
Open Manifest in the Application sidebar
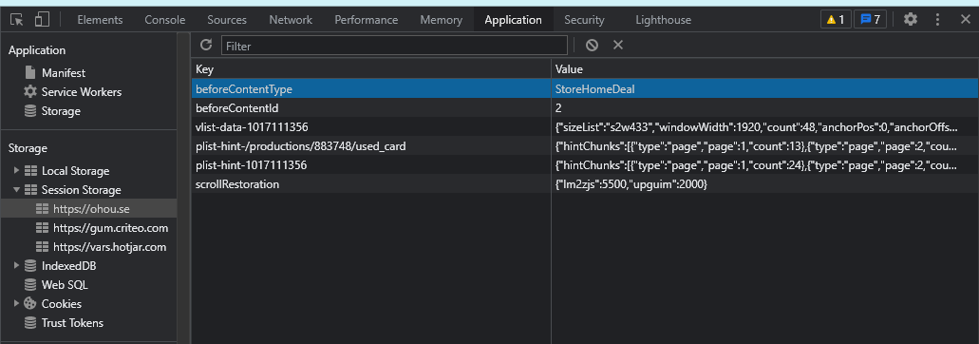[63, 73]
